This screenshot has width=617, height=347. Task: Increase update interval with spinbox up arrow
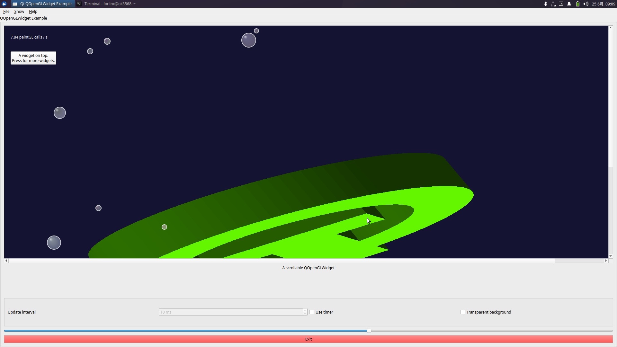pos(305,310)
